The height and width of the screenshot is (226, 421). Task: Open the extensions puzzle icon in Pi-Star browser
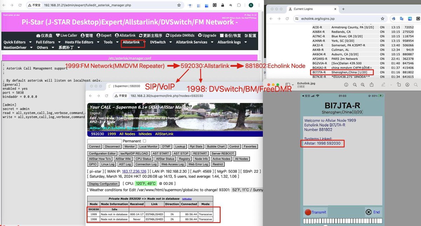coord(239,6)
